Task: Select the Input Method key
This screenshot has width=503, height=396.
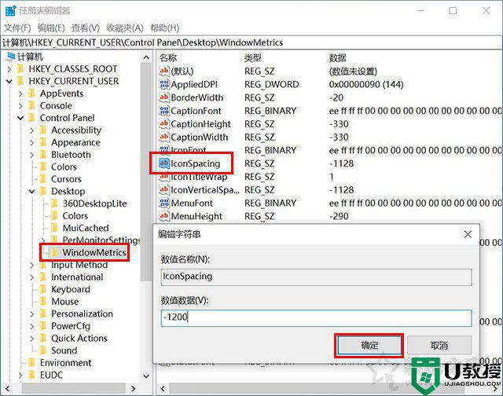Action: pos(79,265)
